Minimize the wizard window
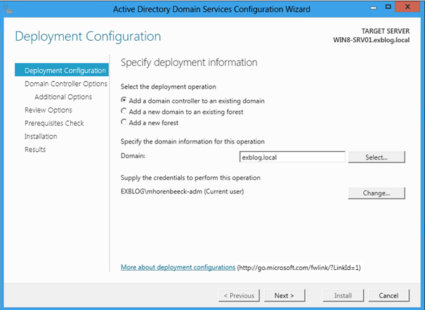425x310 pixels. [x=374, y=8]
